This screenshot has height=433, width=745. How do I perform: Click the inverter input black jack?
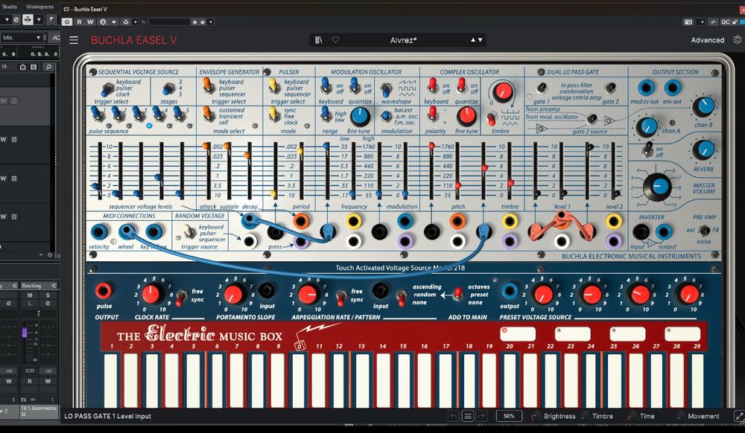point(641,232)
